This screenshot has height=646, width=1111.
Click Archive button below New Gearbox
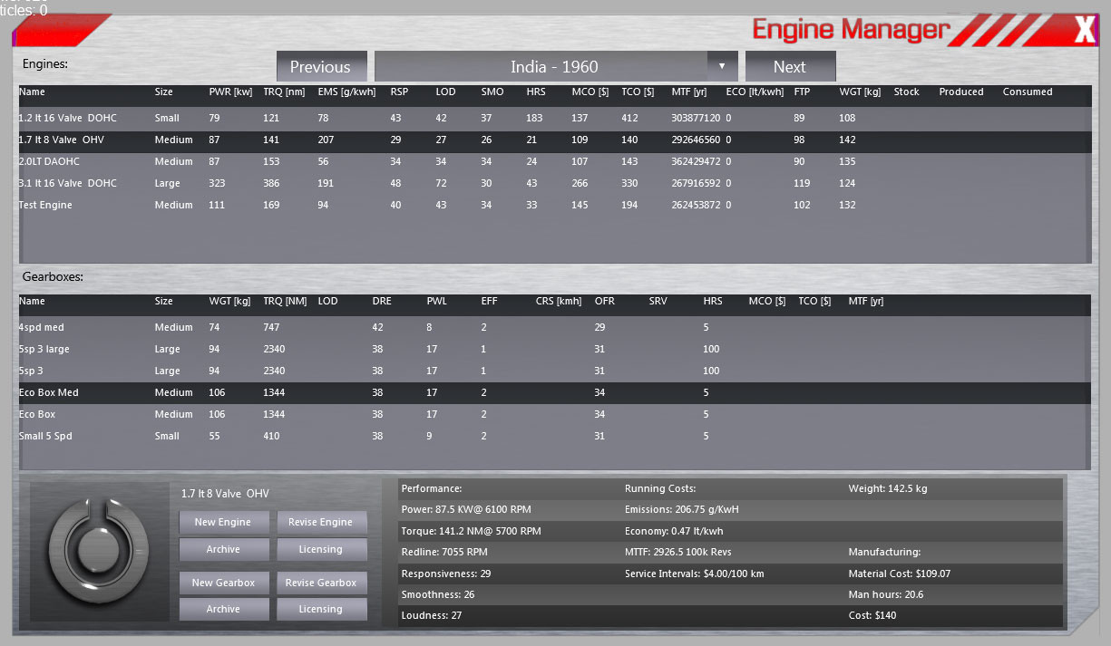(x=223, y=609)
